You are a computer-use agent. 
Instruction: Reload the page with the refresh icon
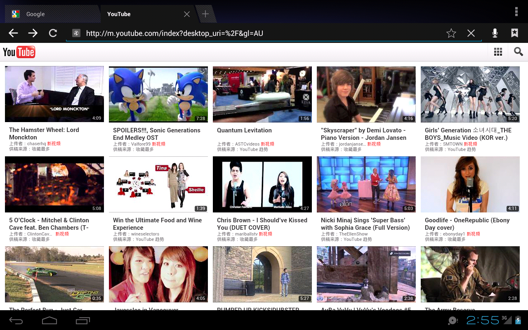[53, 33]
